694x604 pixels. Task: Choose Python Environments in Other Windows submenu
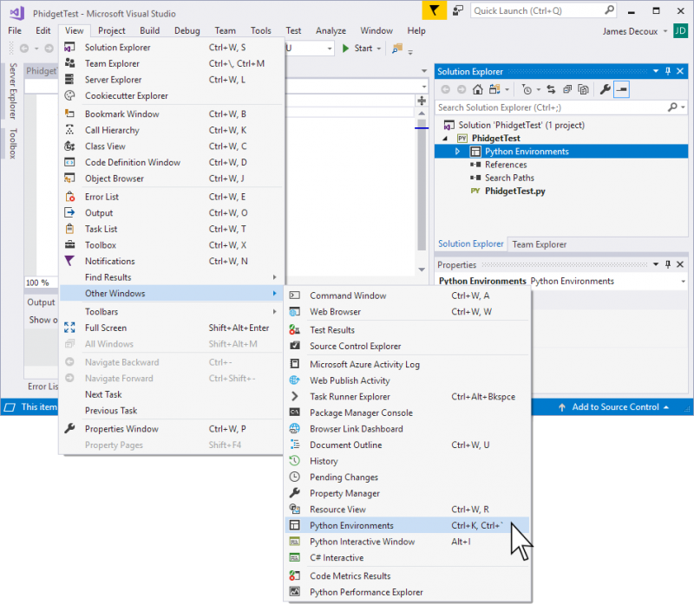(x=407, y=525)
